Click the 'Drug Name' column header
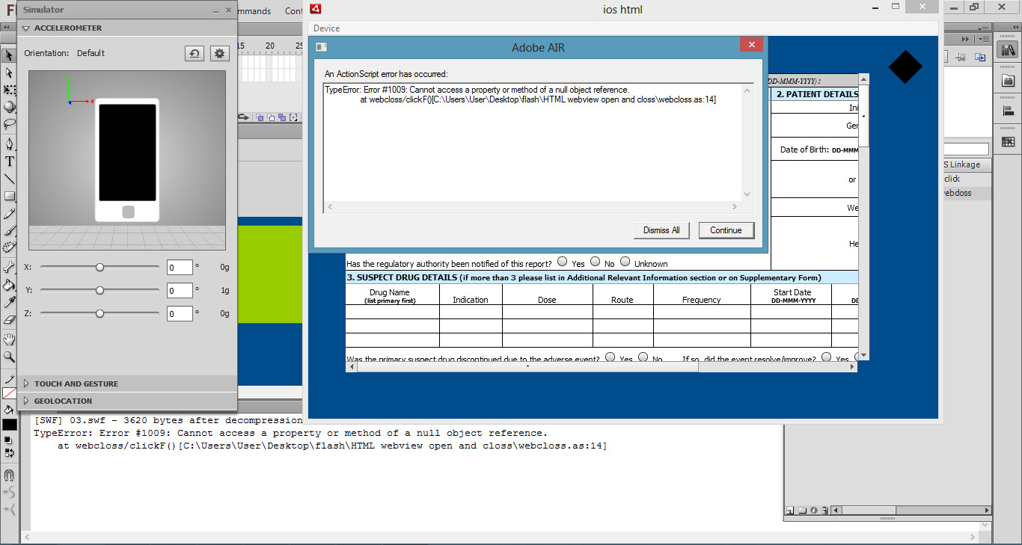Image resolution: width=1022 pixels, height=545 pixels. pyautogui.click(x=389, y=295)
